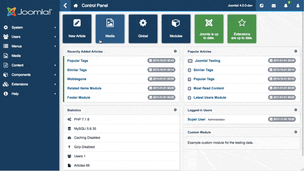Open the Media quick icon tile
The image size is (304, 171).
coord(110,28)
